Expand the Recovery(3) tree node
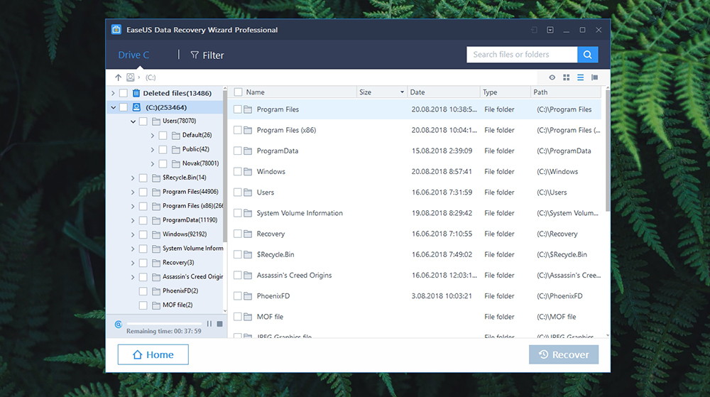This screenshot has height=397, width=710. (x=133, y=263)
